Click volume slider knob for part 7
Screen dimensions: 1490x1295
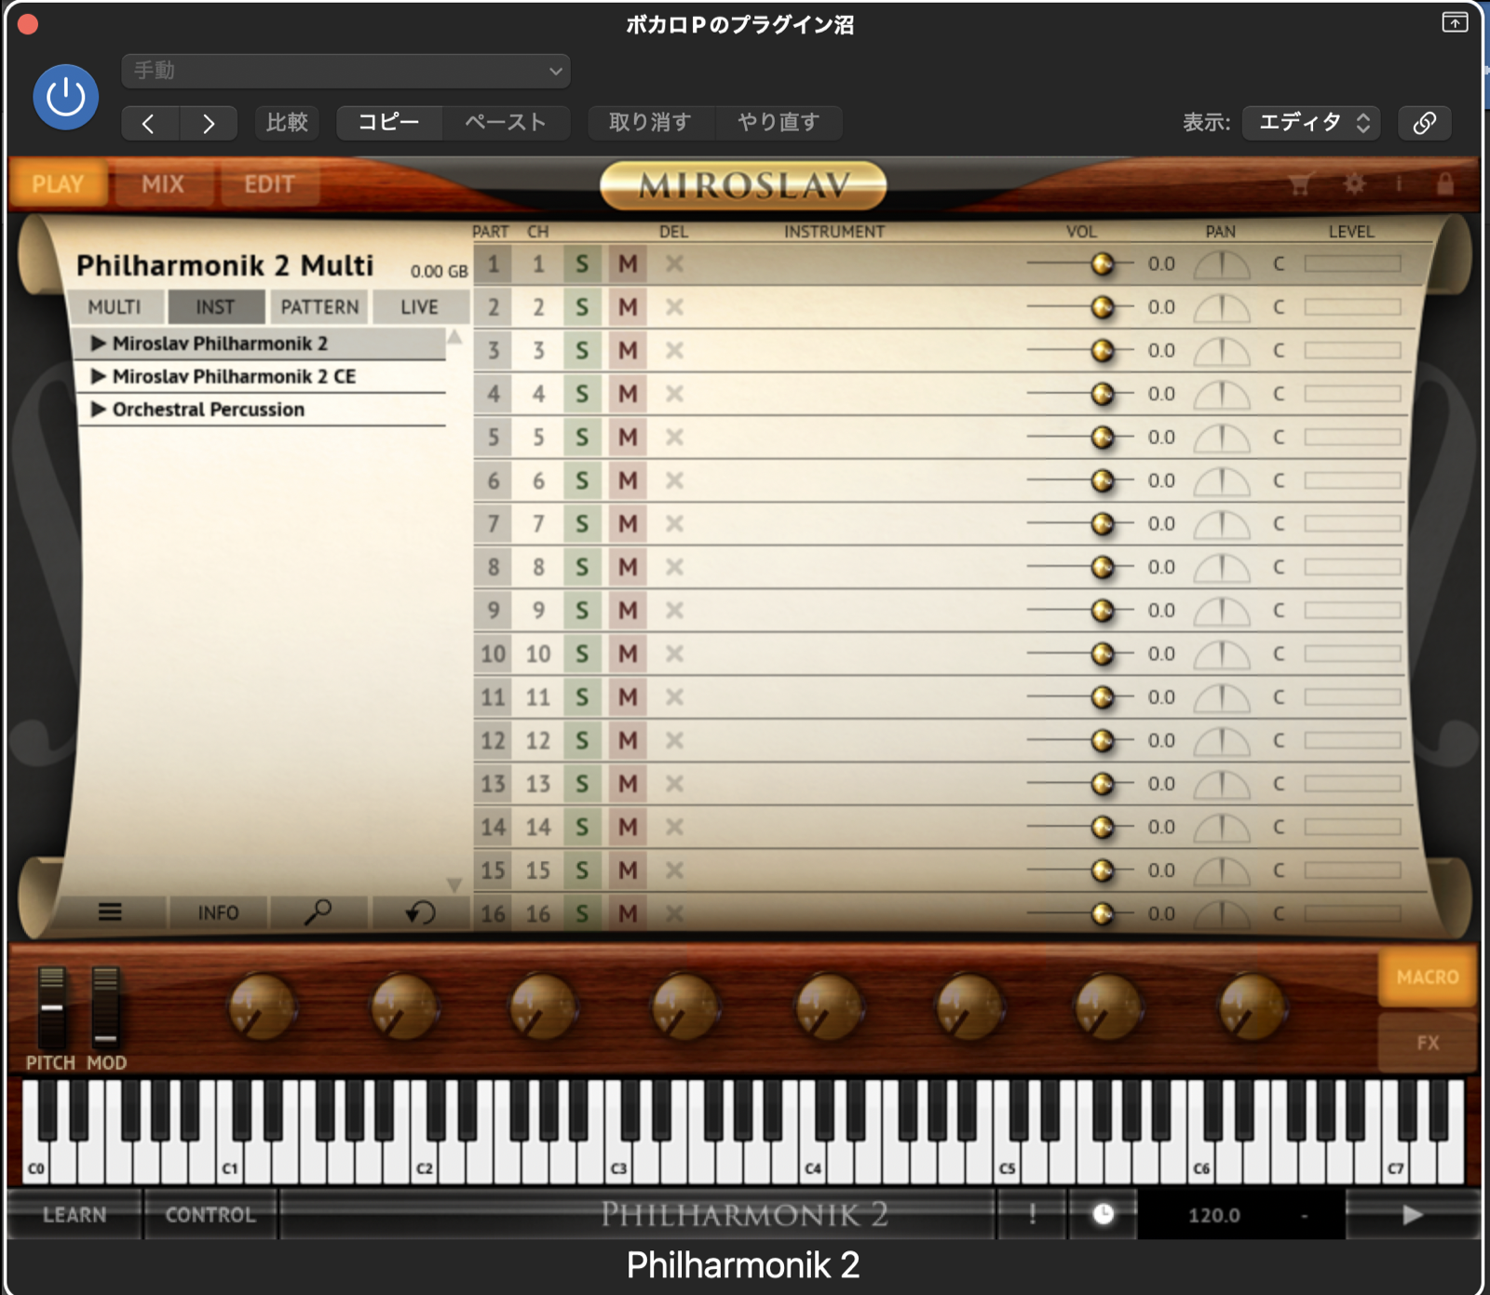[x=1103, y=524]
